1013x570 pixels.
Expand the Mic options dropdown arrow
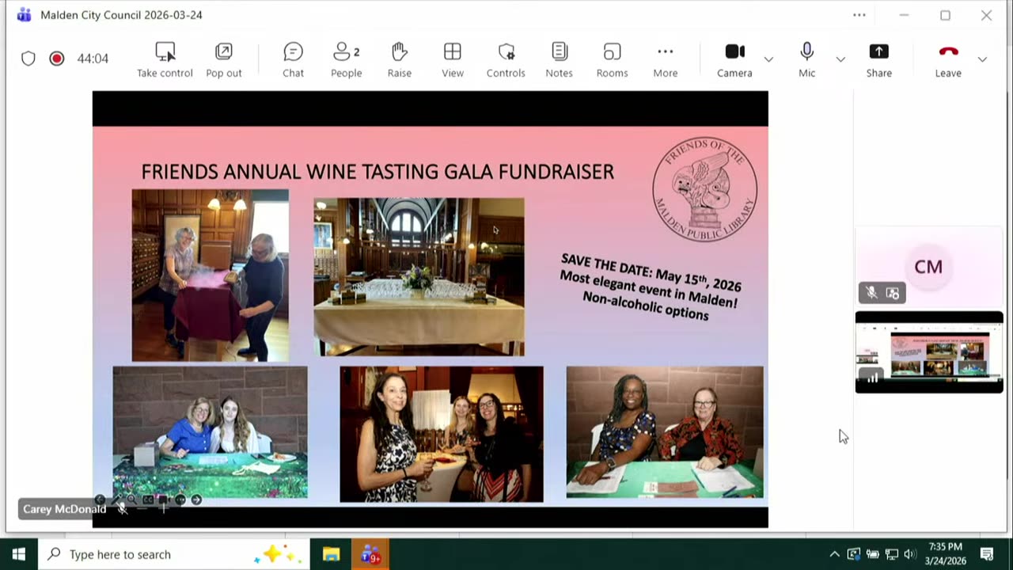click(x=840, y=59)
